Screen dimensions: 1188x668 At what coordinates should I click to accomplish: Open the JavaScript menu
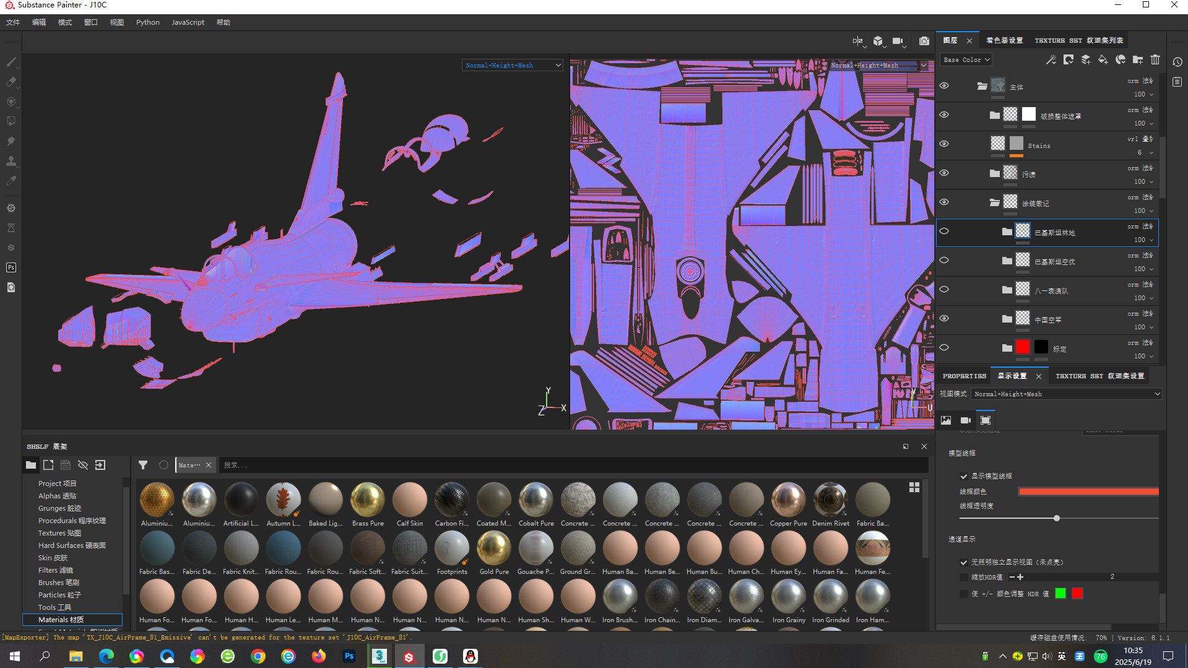pyautogui.click(x=188, y=22)
